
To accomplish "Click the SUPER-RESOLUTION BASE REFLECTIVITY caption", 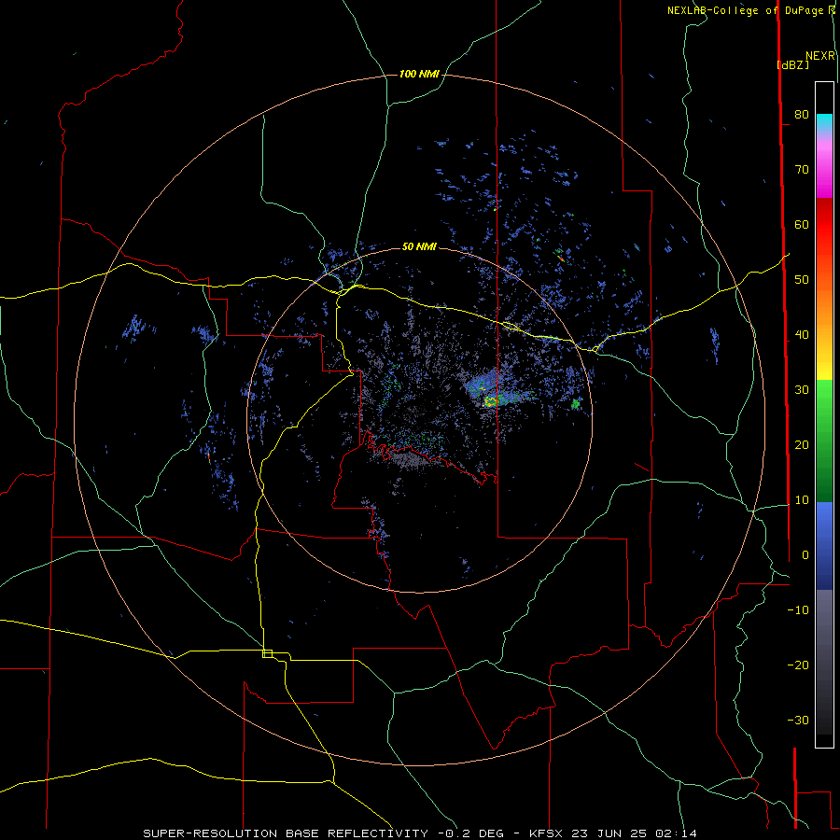I will tap(286, 833).
